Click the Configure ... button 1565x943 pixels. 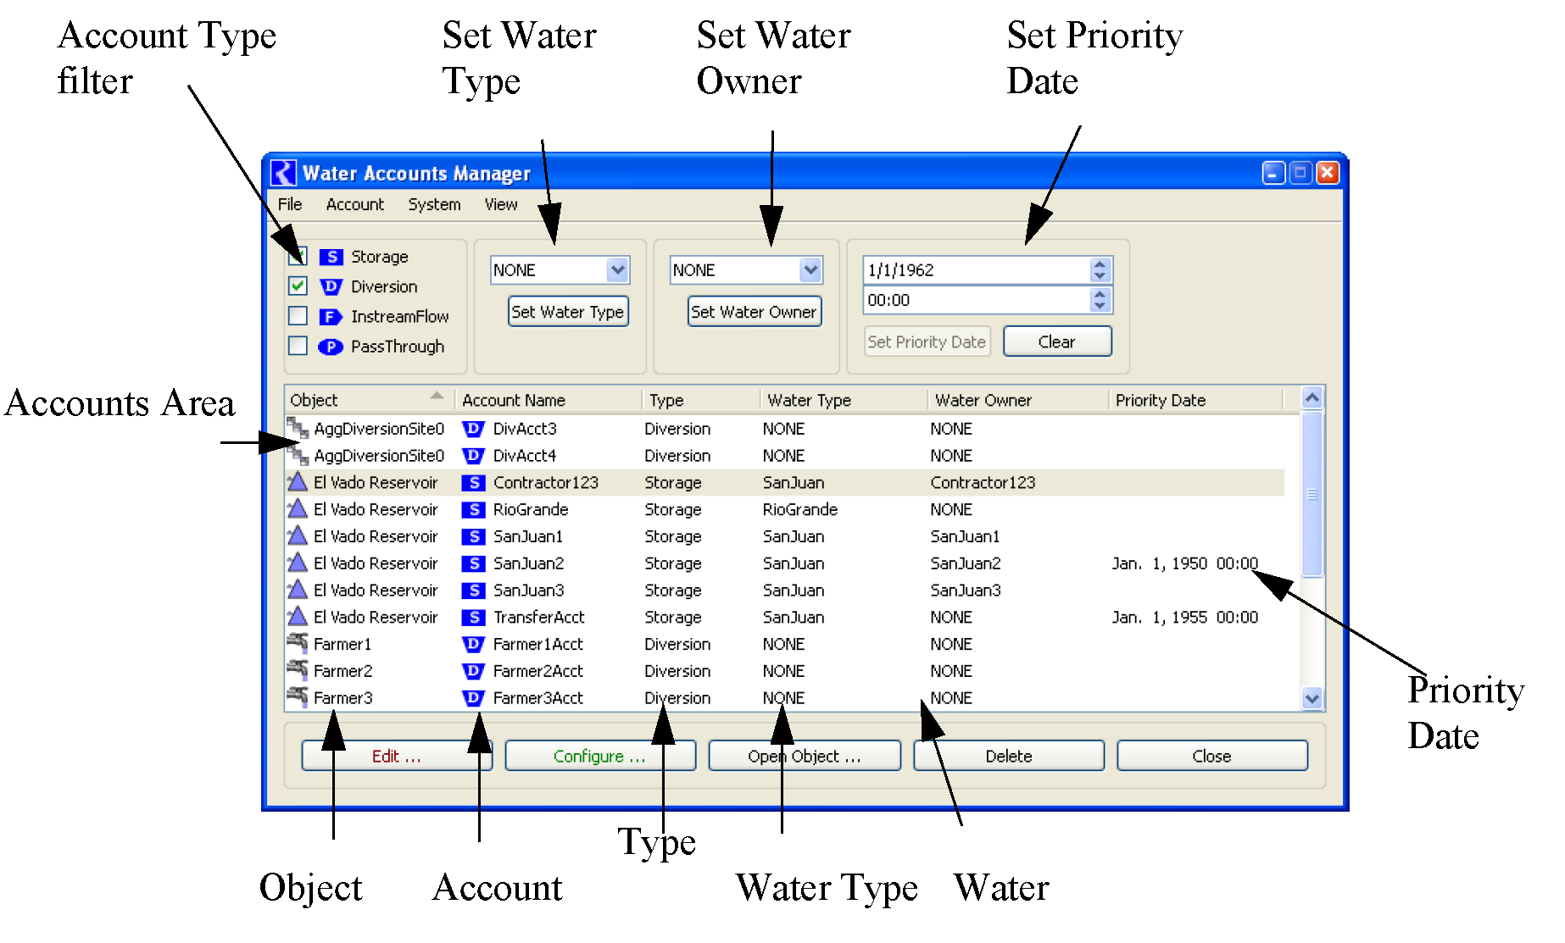599,756
